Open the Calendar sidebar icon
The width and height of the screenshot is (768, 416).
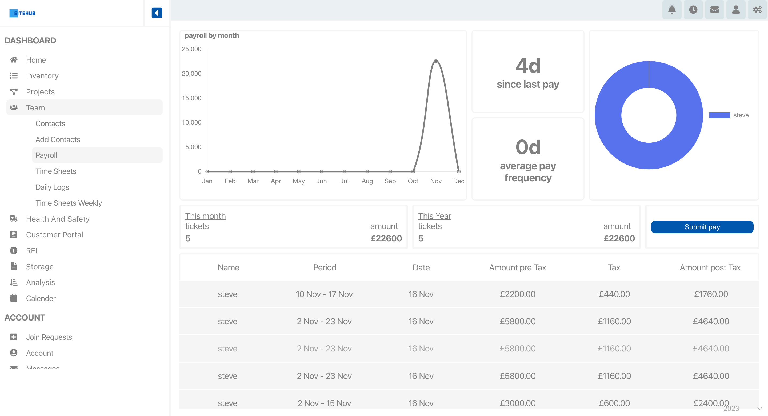14,298
